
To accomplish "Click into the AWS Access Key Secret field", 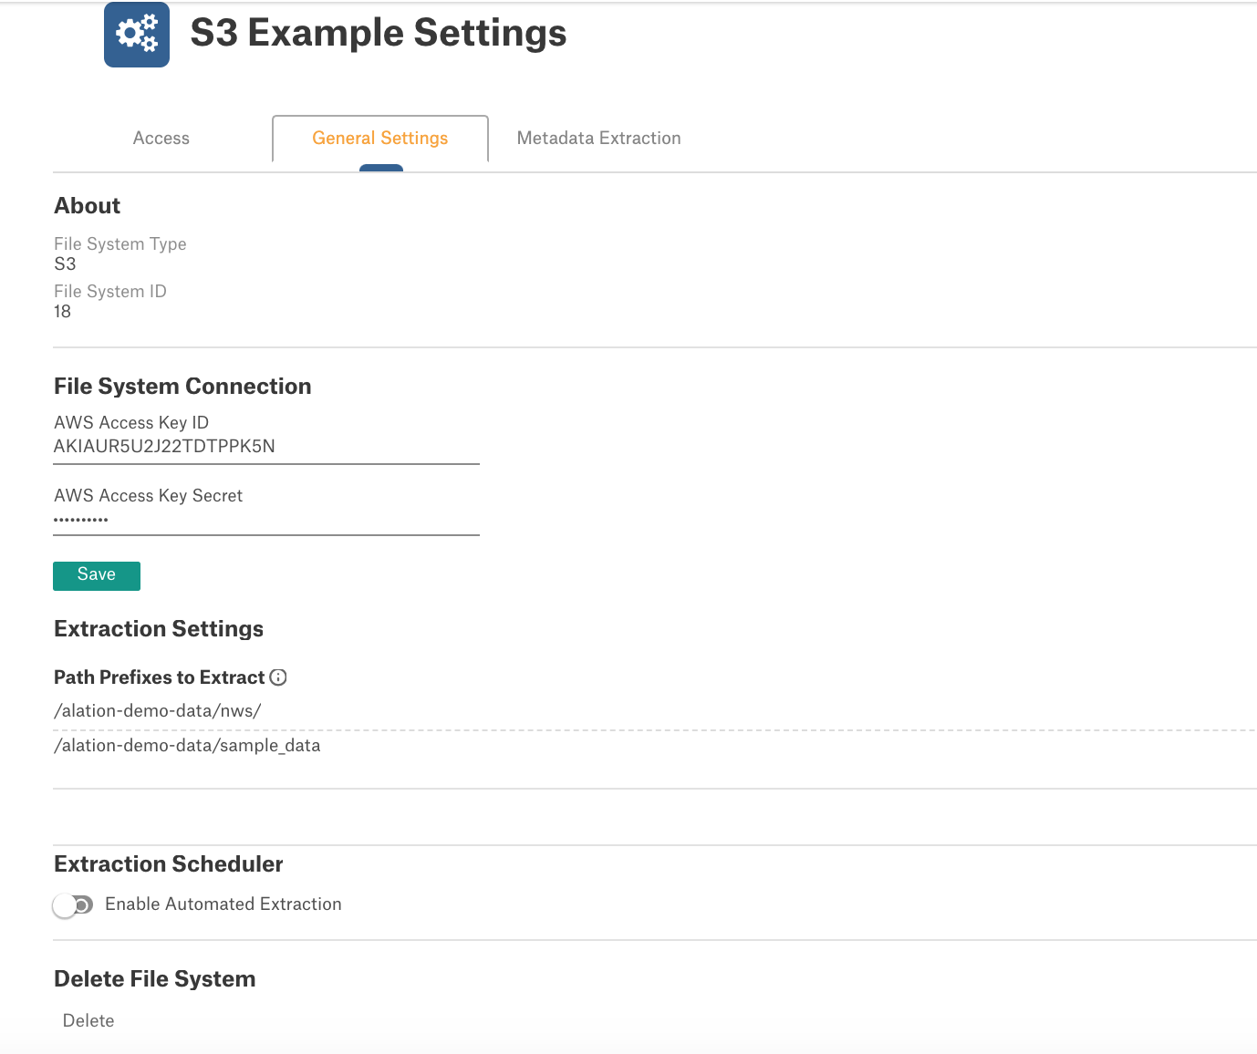I will (266, 520).
